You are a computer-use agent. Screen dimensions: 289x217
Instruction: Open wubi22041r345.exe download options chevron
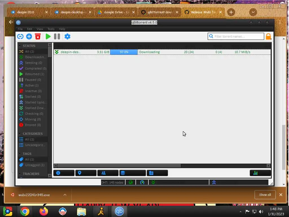(x=65, y=195)
